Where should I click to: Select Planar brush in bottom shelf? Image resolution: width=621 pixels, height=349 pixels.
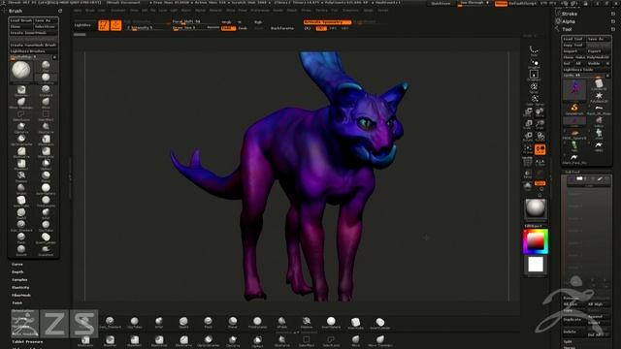(233, 323)
